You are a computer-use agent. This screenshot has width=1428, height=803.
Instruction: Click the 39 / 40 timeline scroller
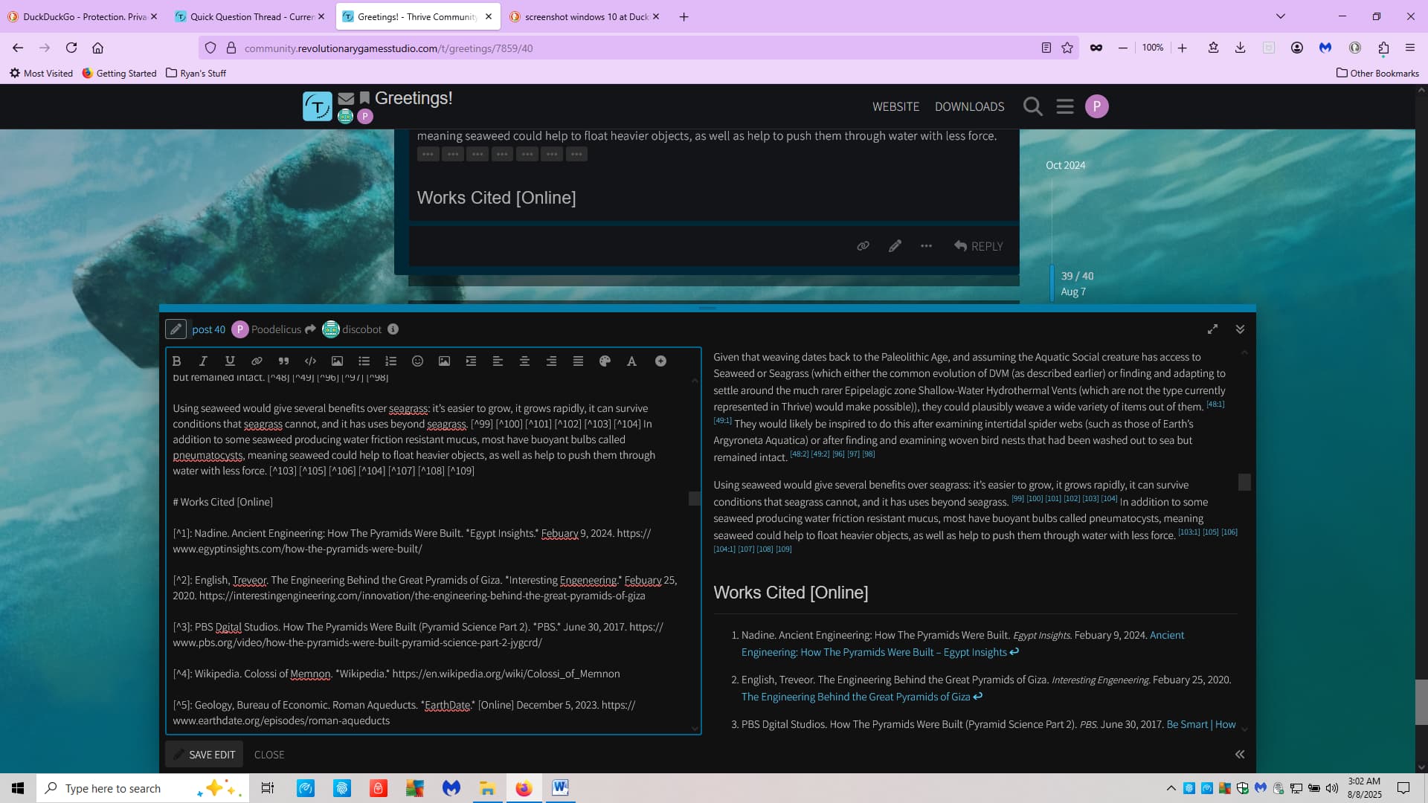pyautogui.click(x=1076, y=277)
